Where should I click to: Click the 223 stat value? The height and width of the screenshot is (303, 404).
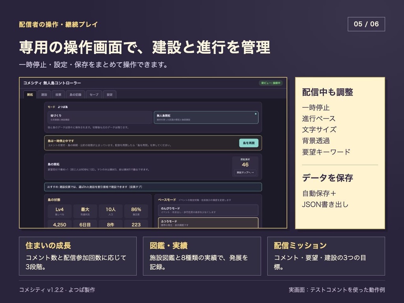click(136, 224)
